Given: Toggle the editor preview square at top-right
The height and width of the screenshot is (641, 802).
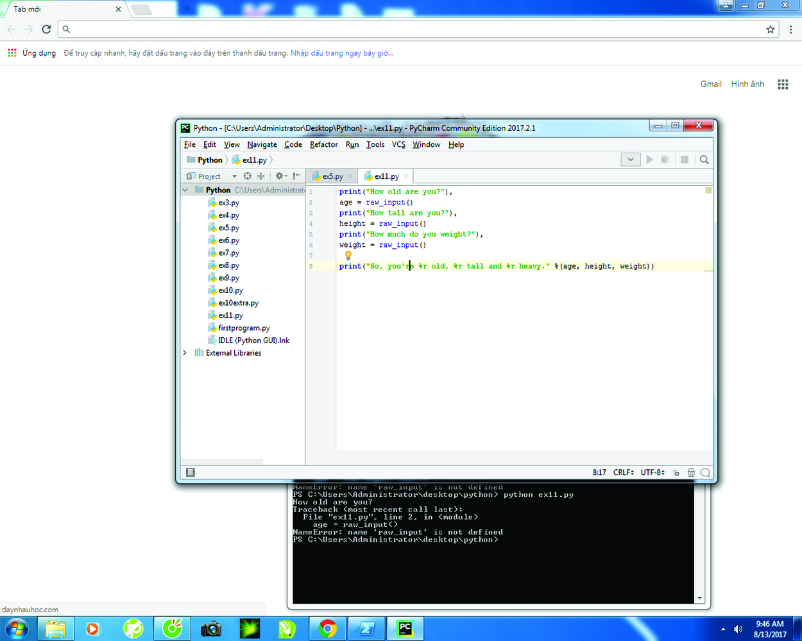Looking at the screenshot, I should [707, 190].
